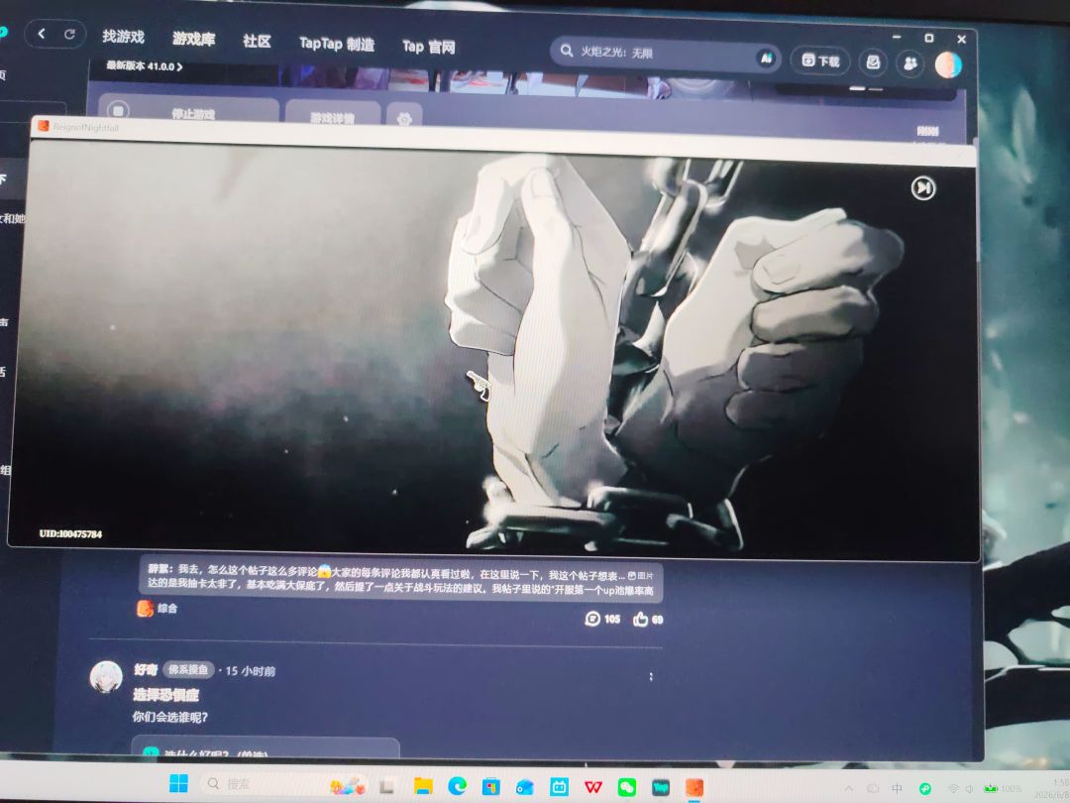Open the friends icon in the TapTap header
Viewport: 1070px width, 803px height.
coord(909,63)
